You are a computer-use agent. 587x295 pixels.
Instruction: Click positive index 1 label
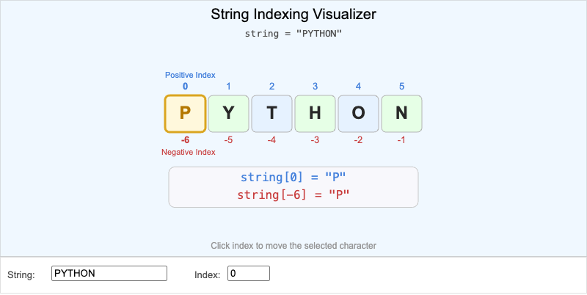[x=228, y=87]
